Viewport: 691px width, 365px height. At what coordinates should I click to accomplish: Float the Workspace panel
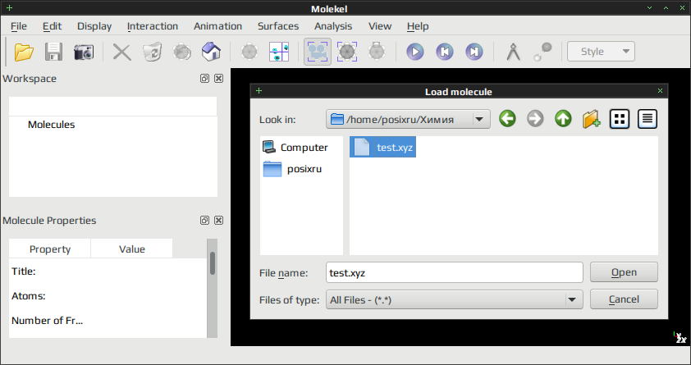204,79
